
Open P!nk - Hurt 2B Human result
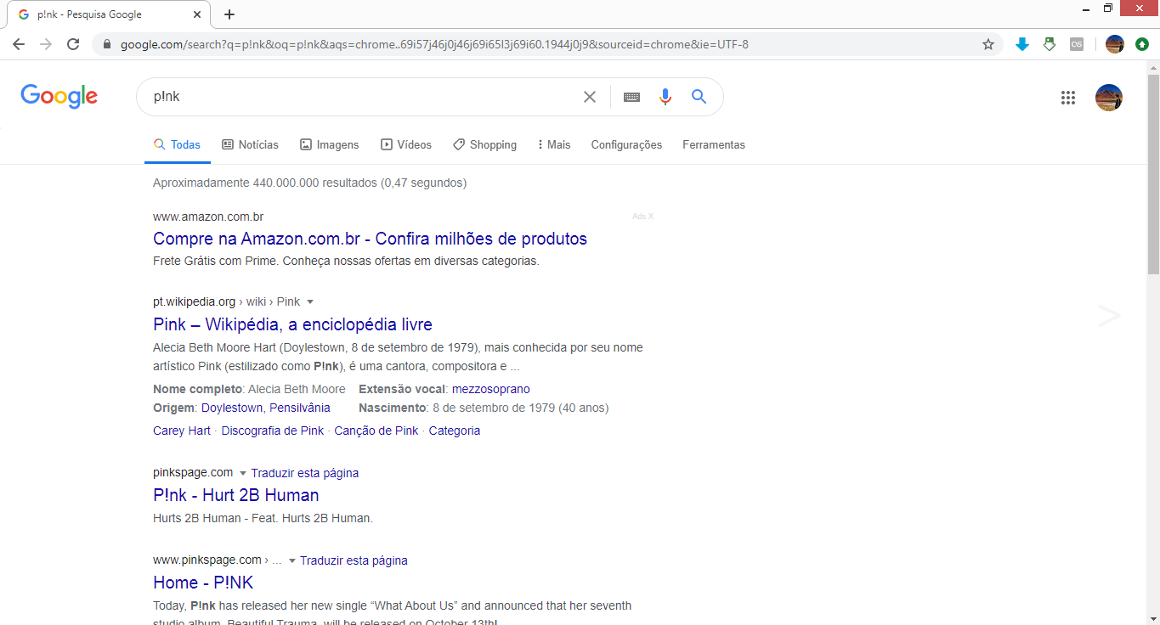236,495
